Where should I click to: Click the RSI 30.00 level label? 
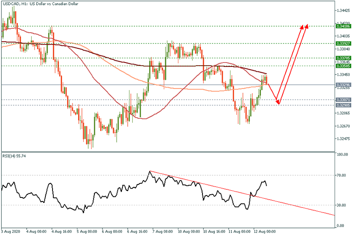pyautogui.click(x=342, y=205)
